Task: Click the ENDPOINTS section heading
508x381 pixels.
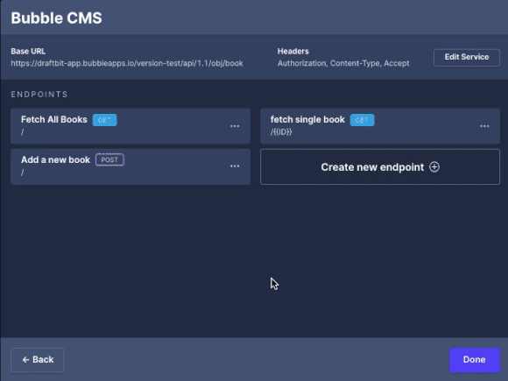Action: click(39, 95)
